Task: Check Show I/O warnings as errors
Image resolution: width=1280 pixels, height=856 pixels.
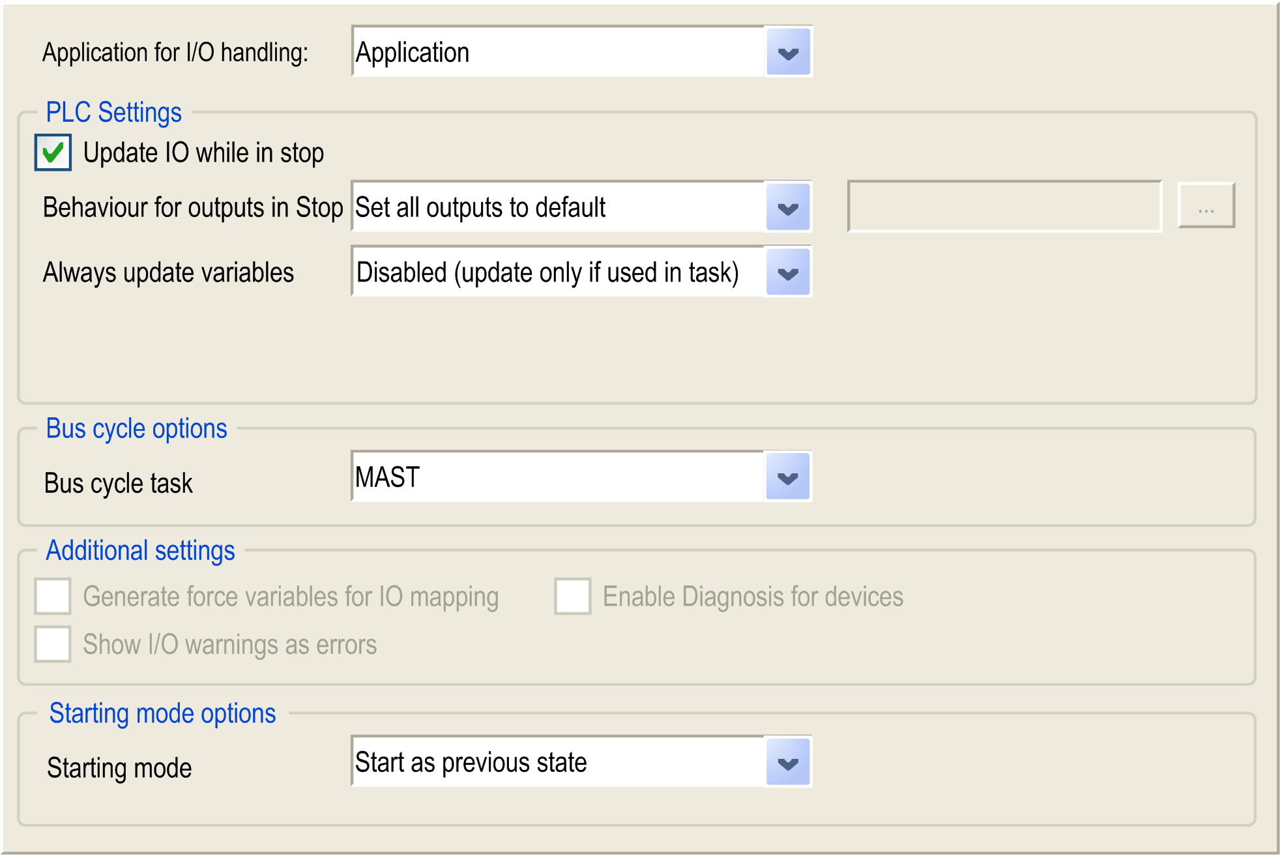Action: tap(53, 644)
